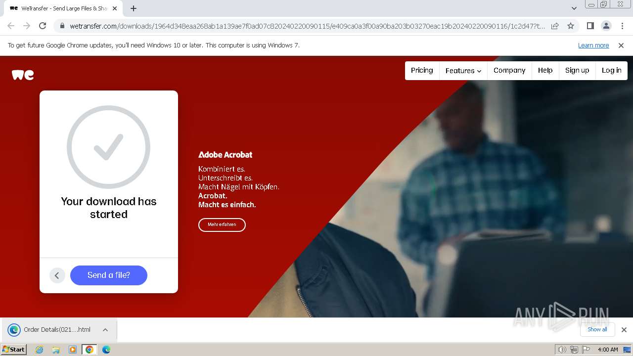Screen dimensions: 633x356
Task: Go forward in browser history
Action: [x=27, y=26]
